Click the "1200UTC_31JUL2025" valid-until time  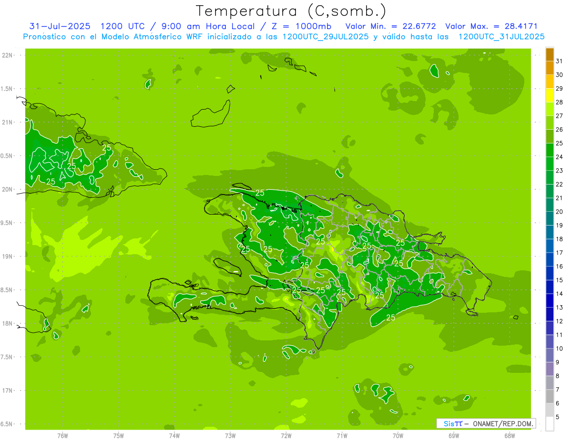tap(501, 37)
